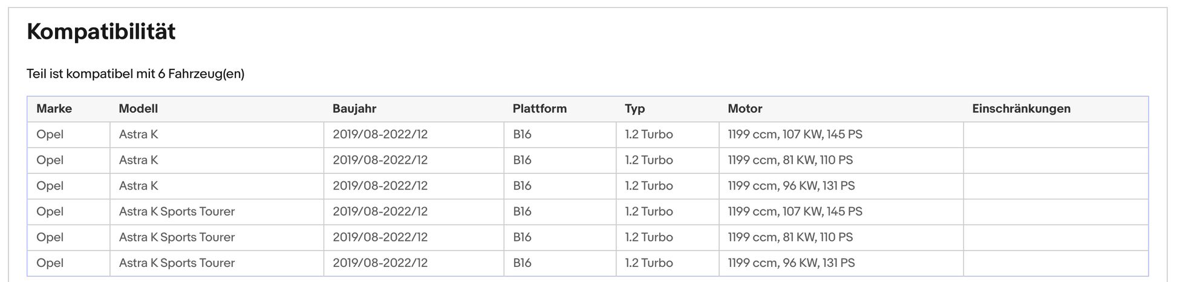1177x282 pixels.
Task: Select the Kompatibilität heading
Action: click(101, 31)
